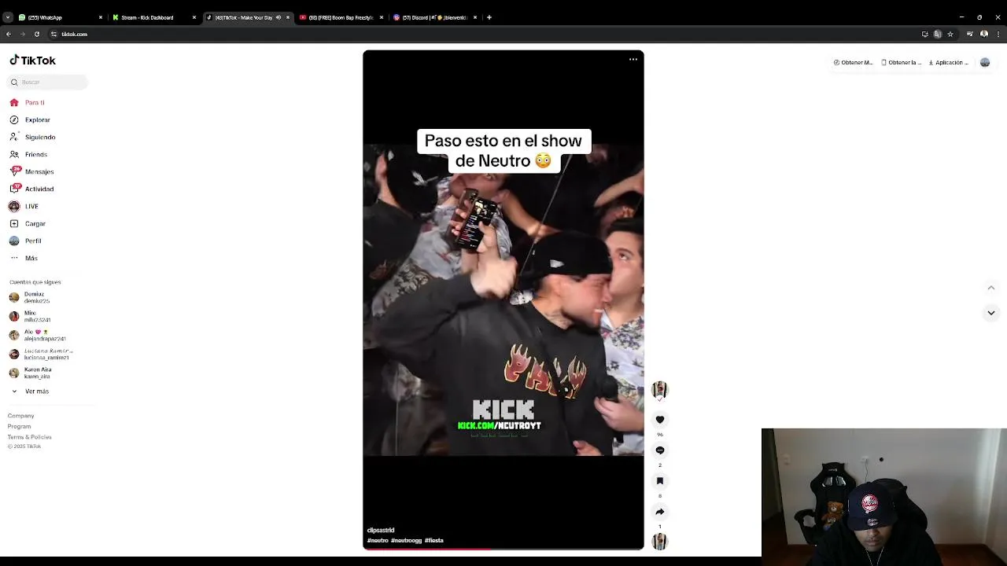
Task: Open the video comments
Action: [x=659, y=450]
